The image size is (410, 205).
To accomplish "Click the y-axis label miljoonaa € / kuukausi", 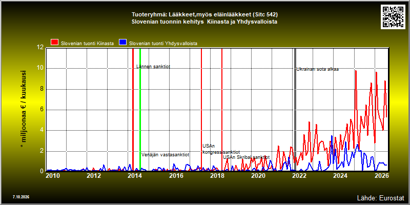I will click(x=23, y=109).
